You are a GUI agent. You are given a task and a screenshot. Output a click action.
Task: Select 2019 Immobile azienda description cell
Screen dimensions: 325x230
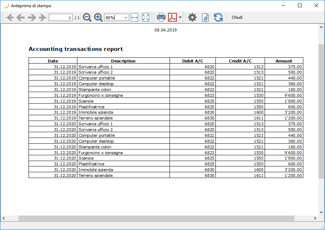(x=123, y=112)
